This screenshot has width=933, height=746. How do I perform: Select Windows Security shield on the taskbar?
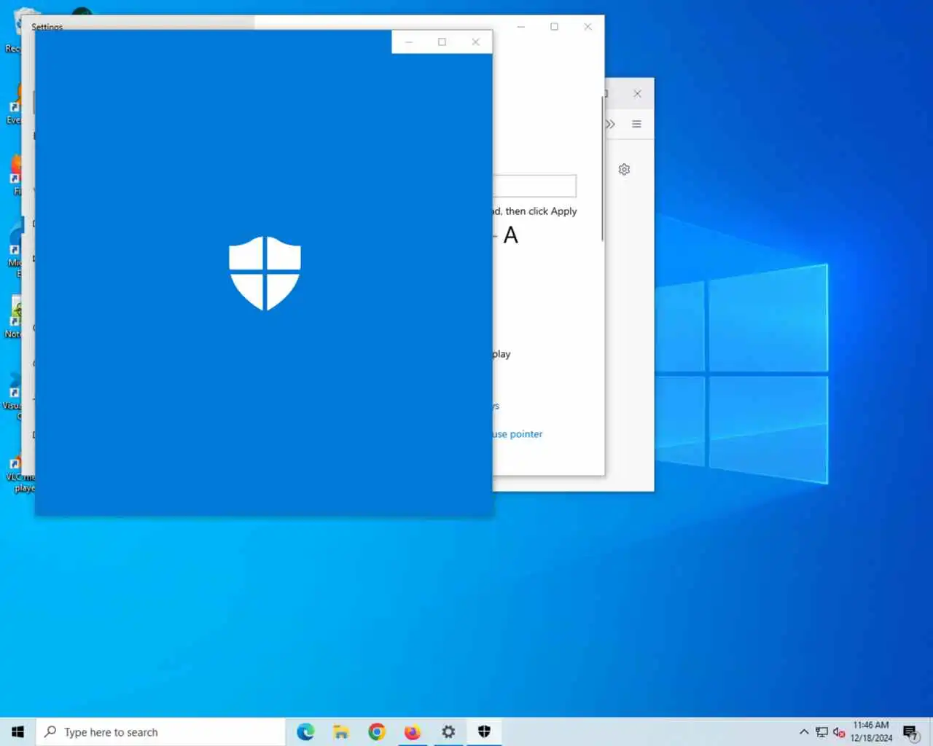point(484,731)
